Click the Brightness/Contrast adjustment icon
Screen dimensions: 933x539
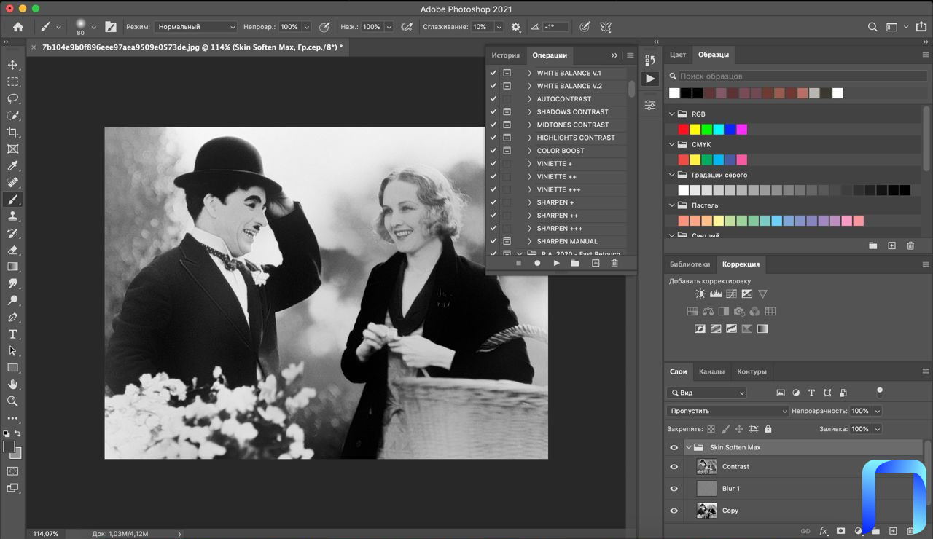point(700,294)
